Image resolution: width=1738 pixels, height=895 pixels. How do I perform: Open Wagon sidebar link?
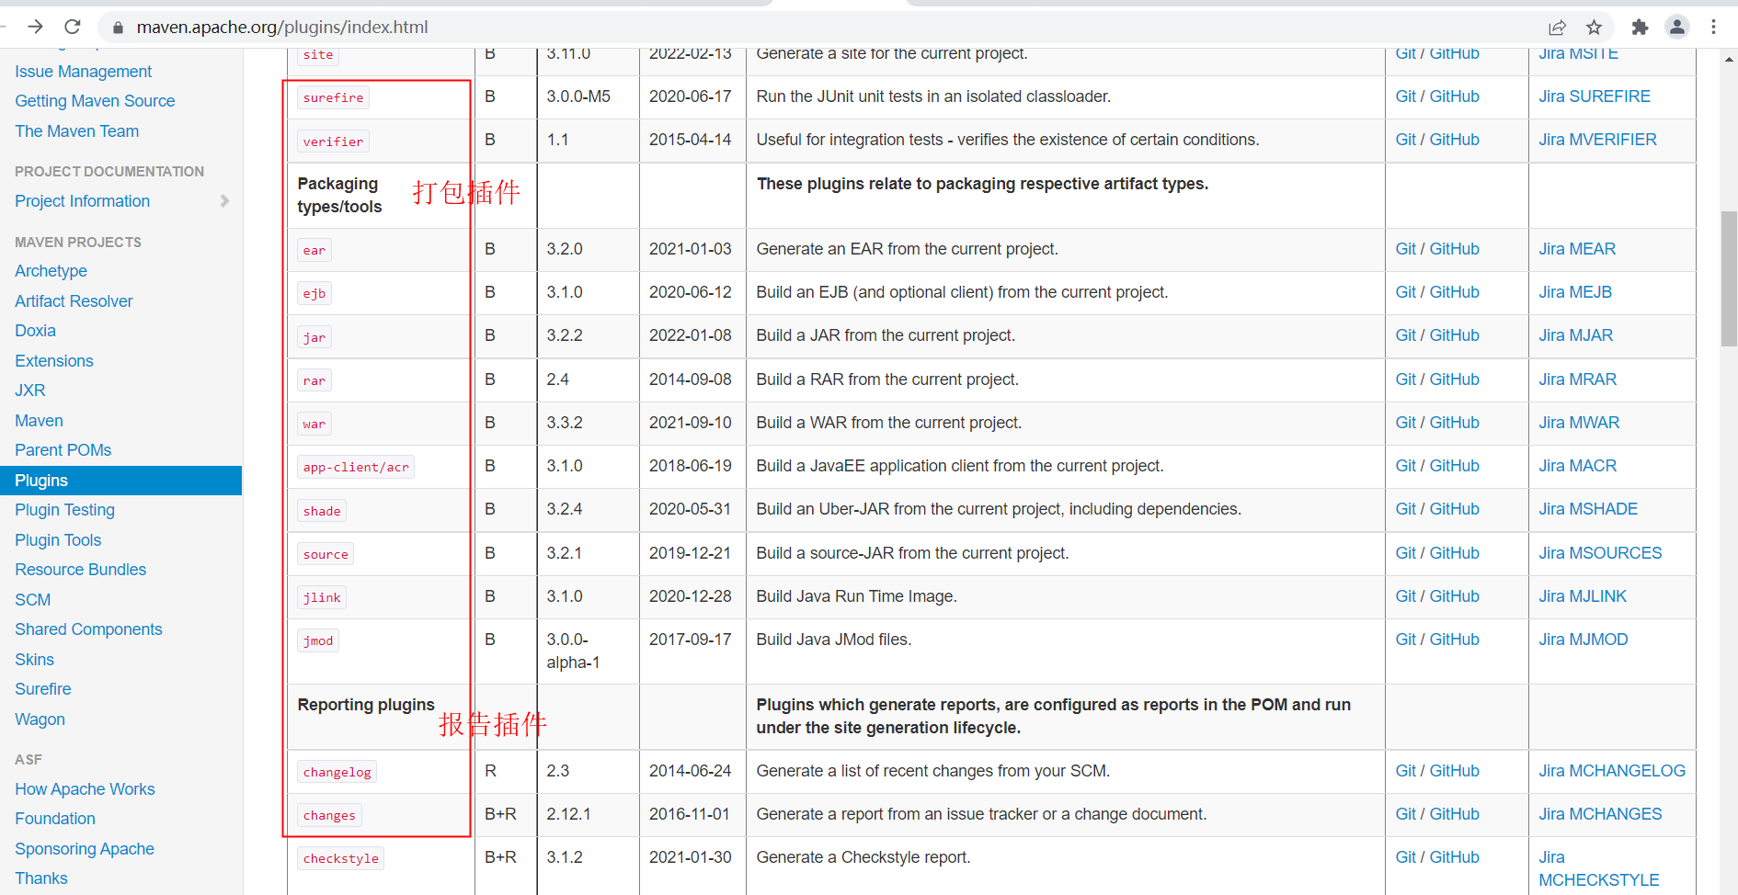tap(40, 719)
